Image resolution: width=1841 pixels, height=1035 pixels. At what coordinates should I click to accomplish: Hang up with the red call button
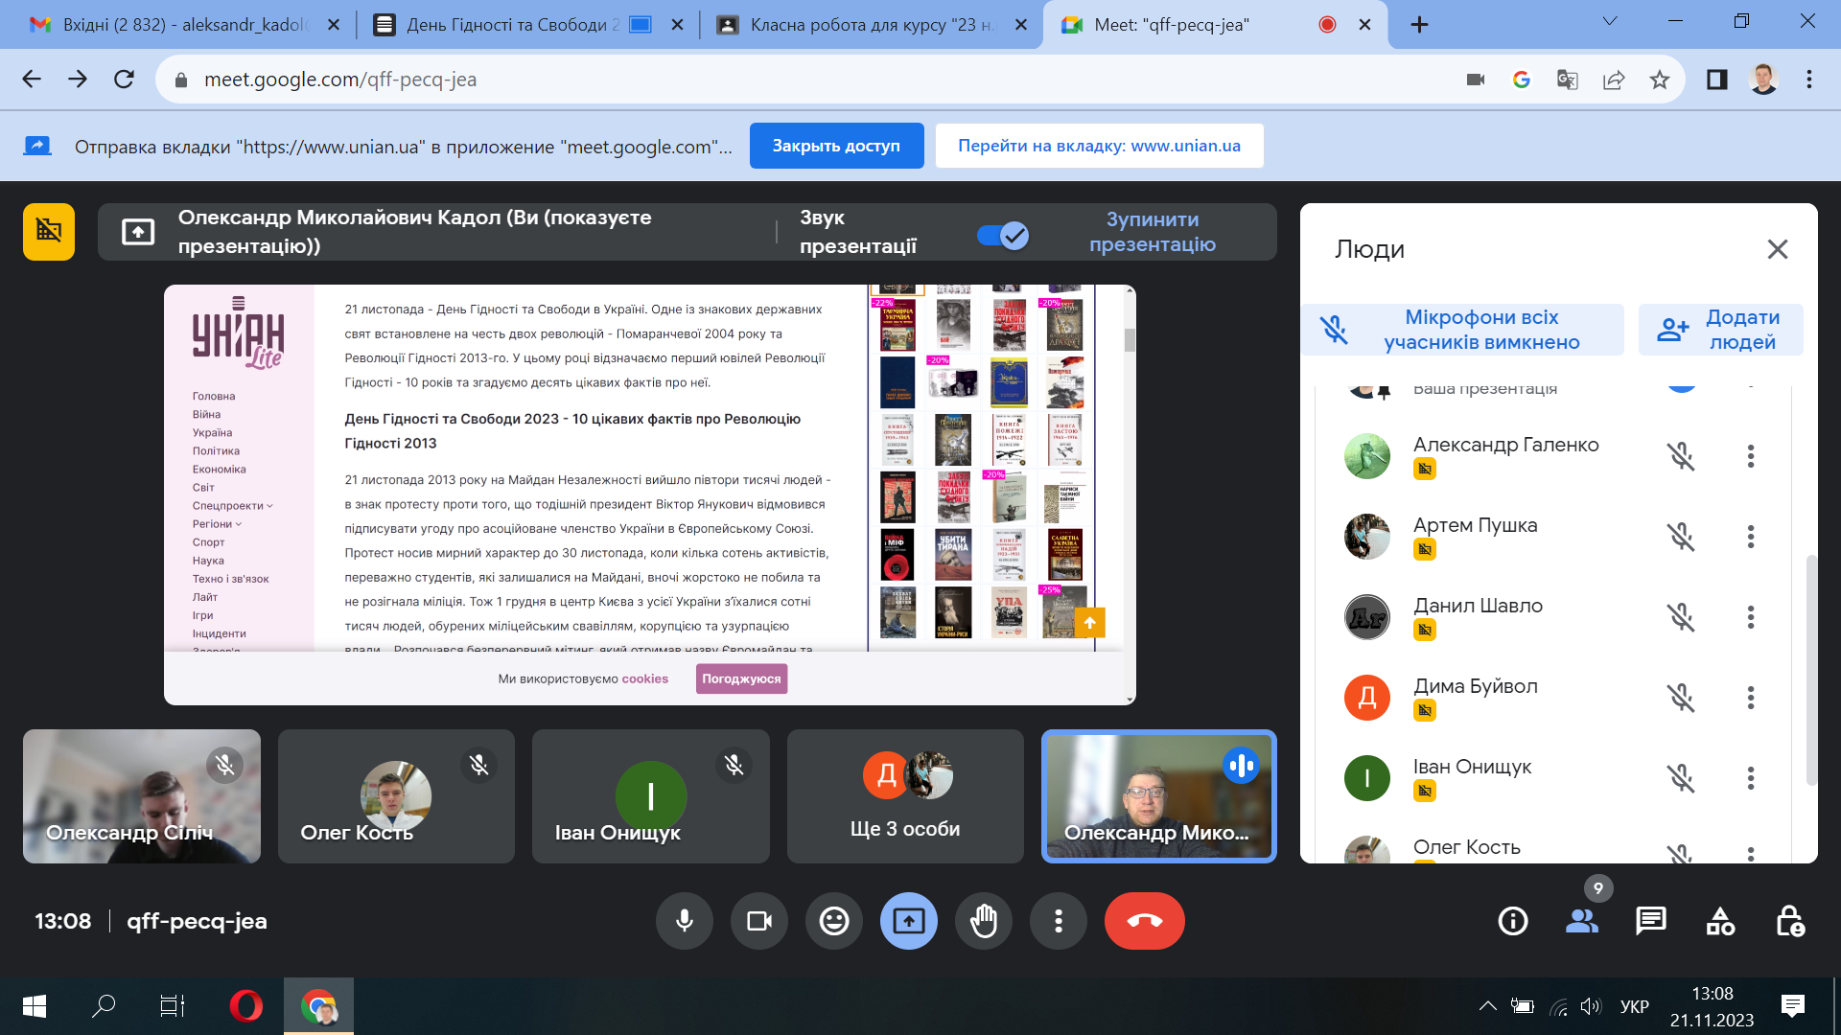(1145, 921)
